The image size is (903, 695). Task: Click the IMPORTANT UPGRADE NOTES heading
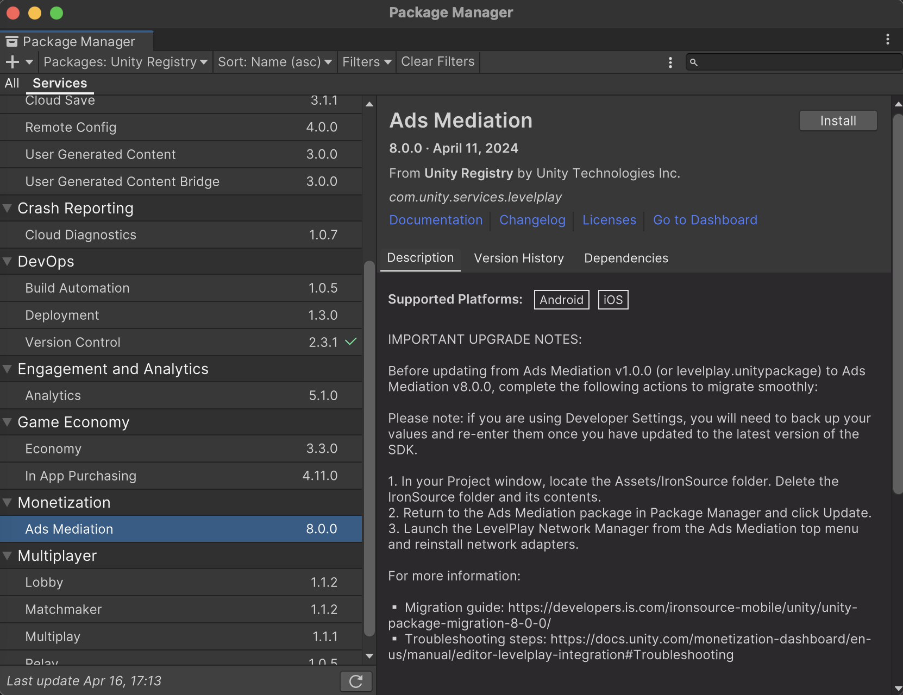pos(485,339)
